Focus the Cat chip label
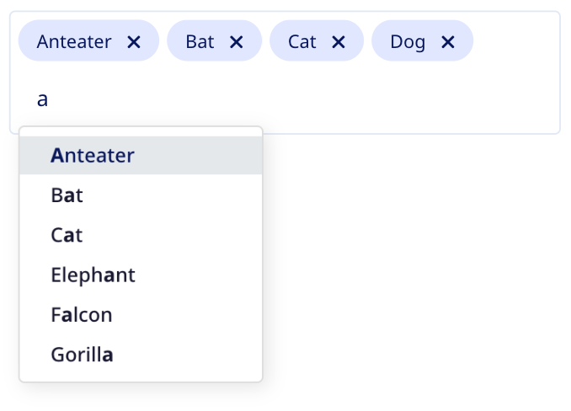The height and width of the screenshot is (411, 571). (302, 42)
